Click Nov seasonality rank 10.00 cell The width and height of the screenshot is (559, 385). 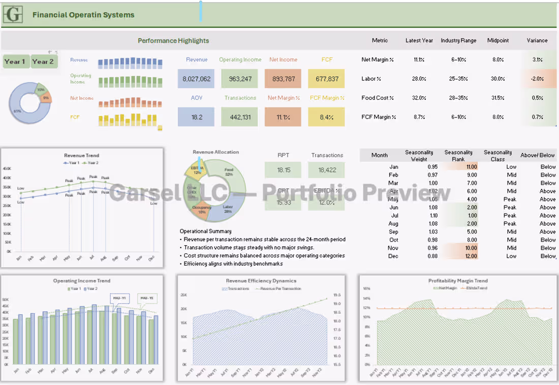pos(459,248)
